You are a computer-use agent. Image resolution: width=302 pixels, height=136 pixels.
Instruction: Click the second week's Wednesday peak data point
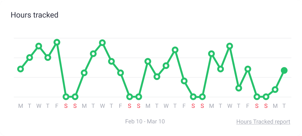[102, 43]
